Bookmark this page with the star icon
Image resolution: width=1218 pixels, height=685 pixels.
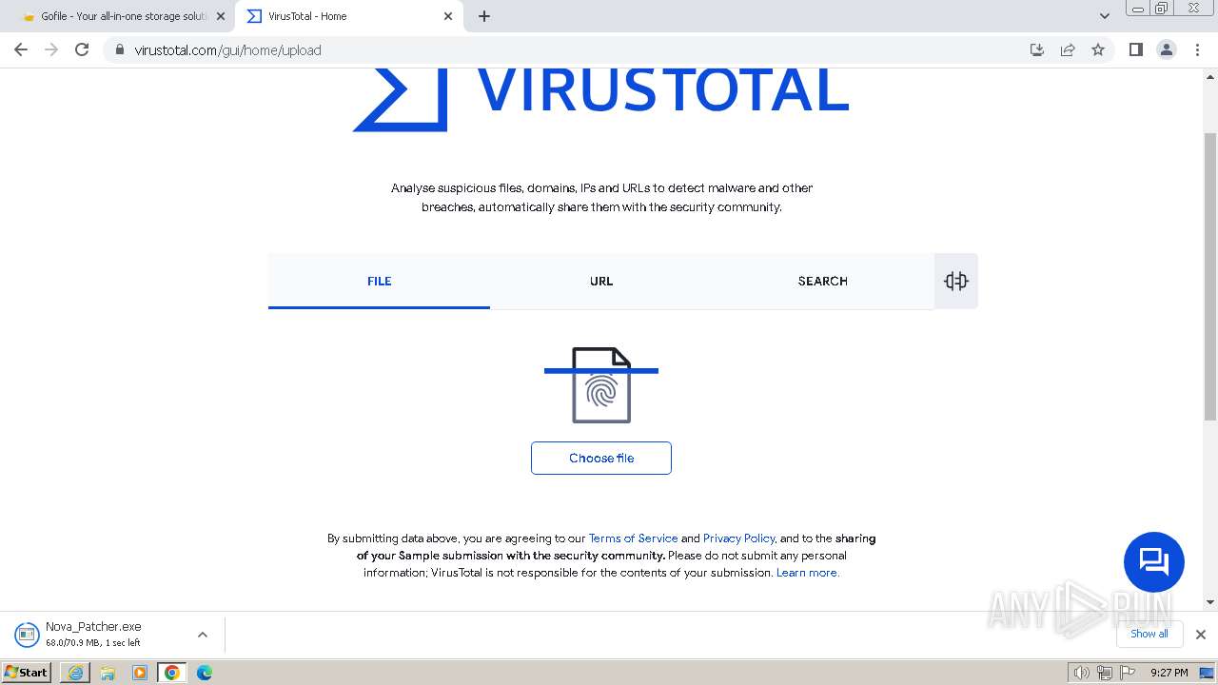1098,49
